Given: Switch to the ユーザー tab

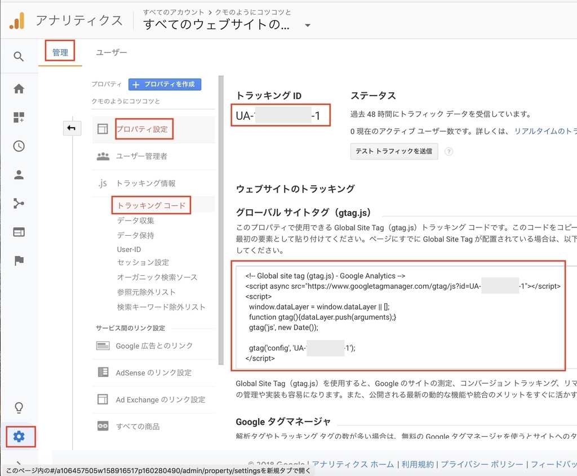Looking at the screenshot, I should pos(112,52).
